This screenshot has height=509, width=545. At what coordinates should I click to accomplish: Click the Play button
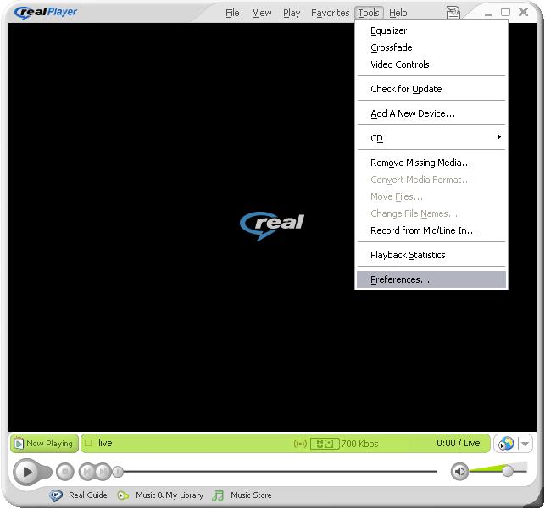coord(26,472)
